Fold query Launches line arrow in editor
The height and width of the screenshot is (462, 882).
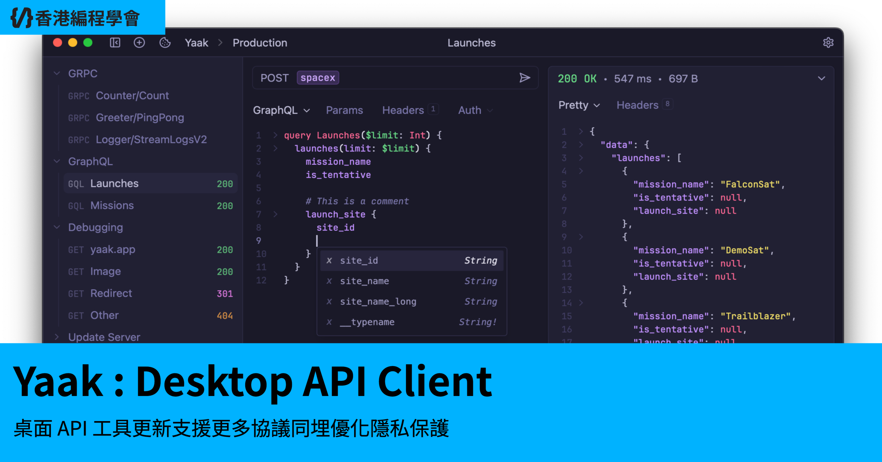coord(275,135)
